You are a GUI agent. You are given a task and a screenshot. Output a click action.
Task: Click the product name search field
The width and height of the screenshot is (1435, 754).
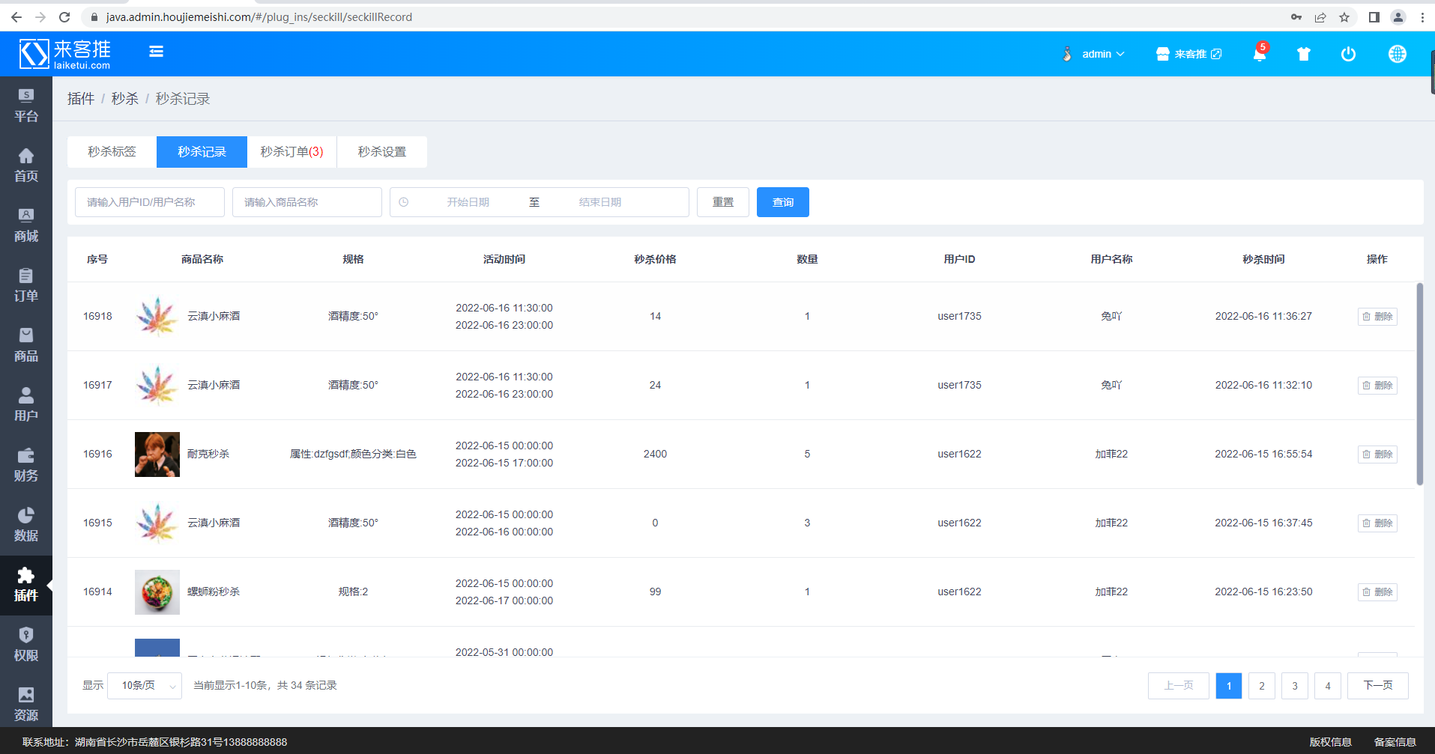[x=307, y=202]
